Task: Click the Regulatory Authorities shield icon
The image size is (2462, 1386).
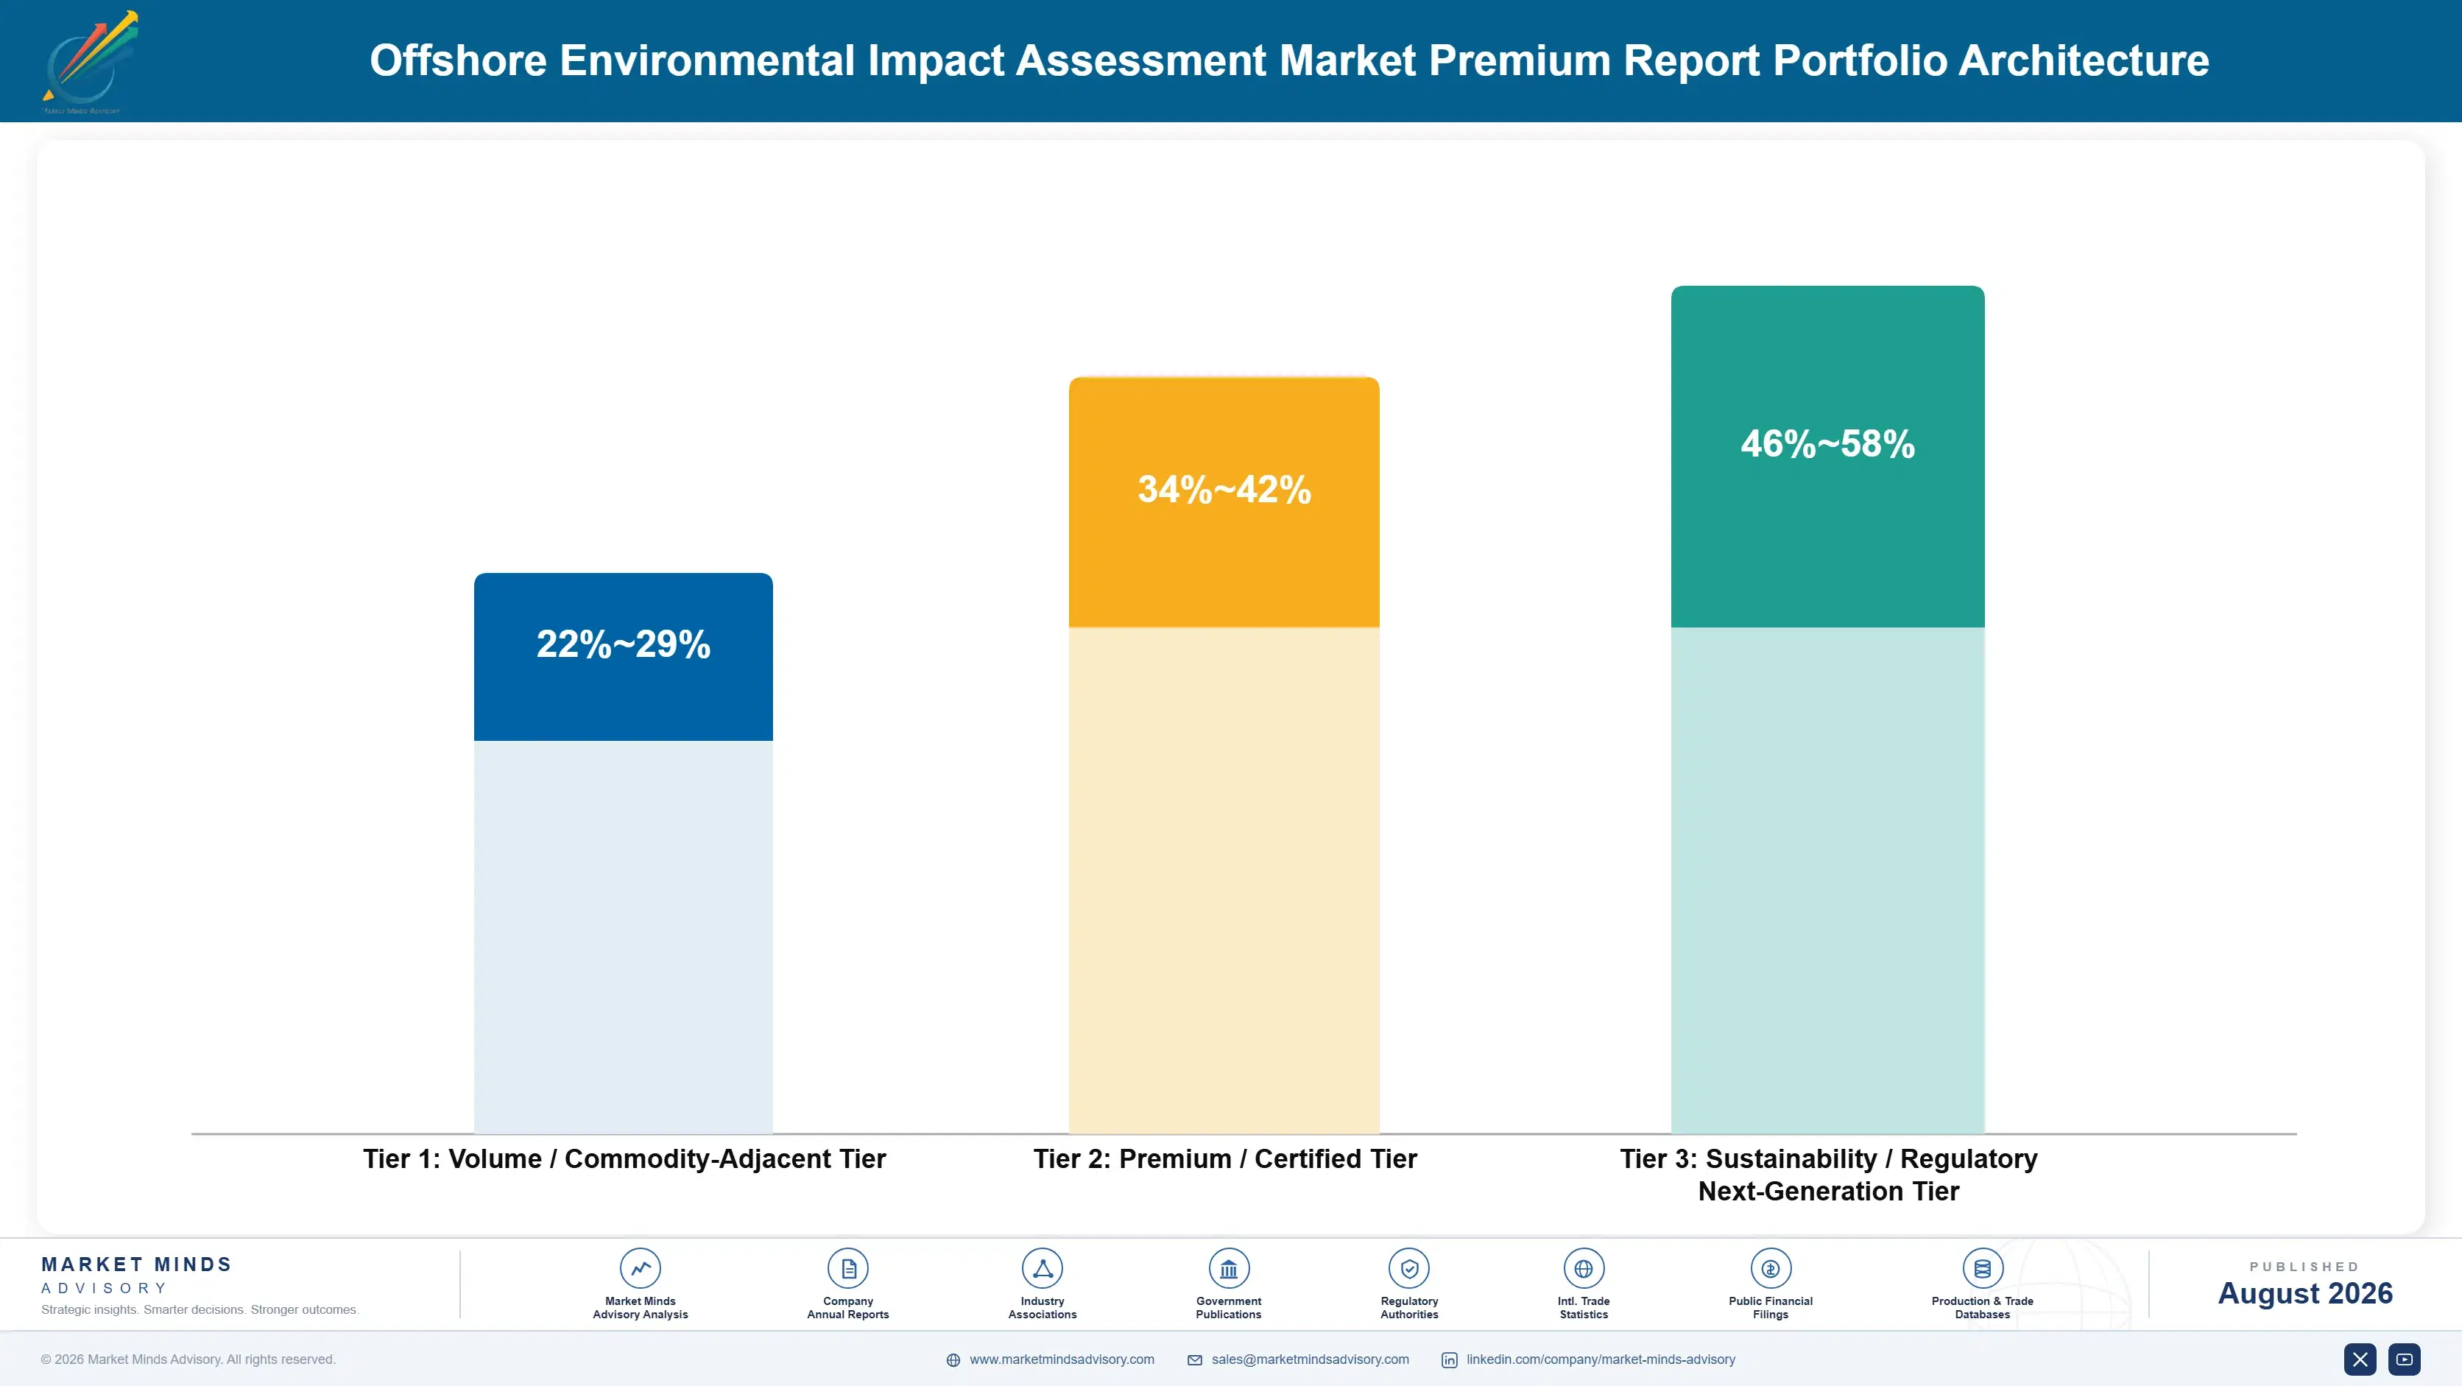Action: click(1408, 1268)
